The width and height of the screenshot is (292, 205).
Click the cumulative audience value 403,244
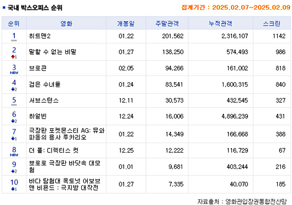click(x=237, y=167)
